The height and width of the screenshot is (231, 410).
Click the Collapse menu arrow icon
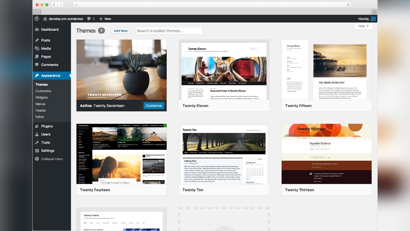[37, 159]
